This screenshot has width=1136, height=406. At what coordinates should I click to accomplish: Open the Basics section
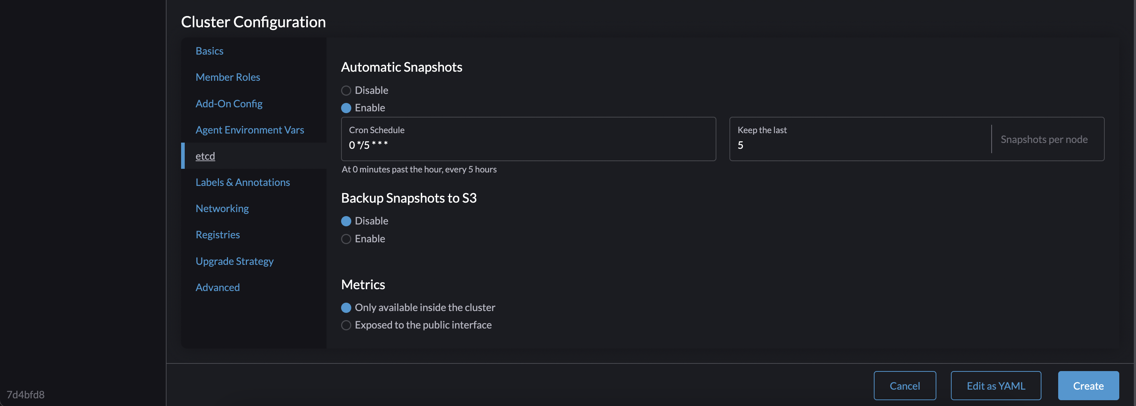209,51
